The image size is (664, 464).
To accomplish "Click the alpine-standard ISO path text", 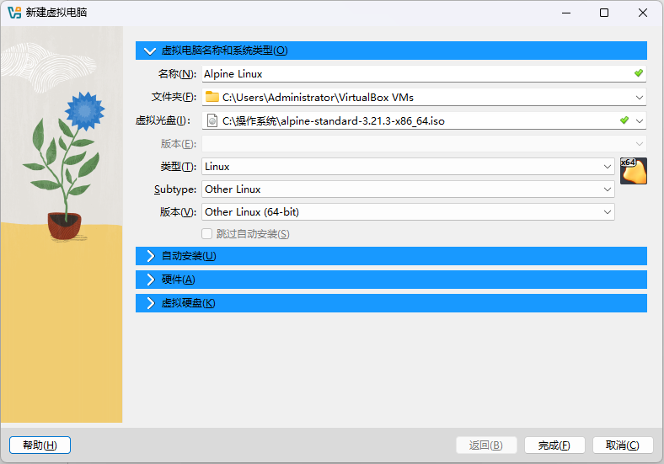I will (x=334, y=121).
